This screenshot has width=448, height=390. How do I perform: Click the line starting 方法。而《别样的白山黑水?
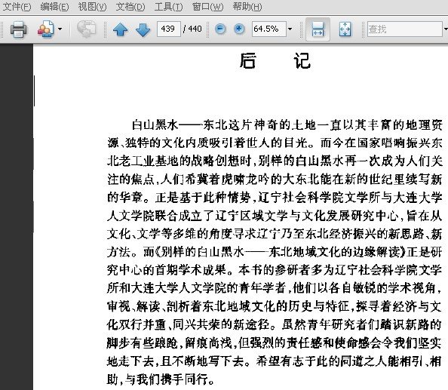point(275,252)
